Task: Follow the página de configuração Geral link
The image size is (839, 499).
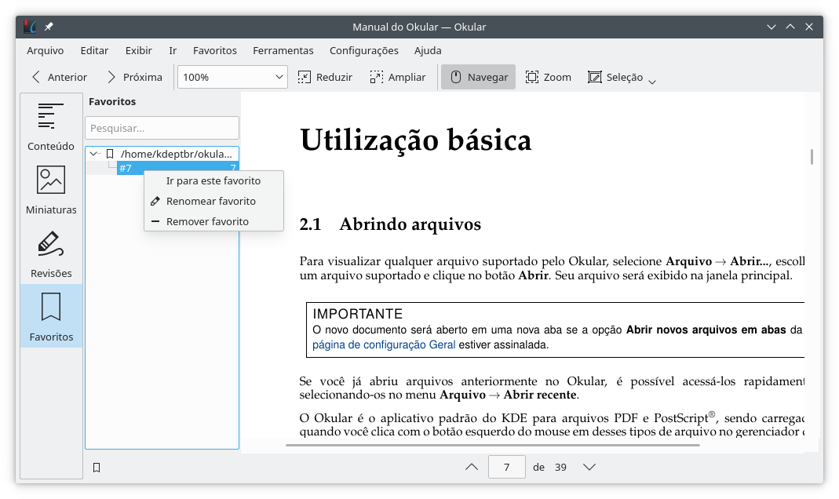Action: [x=384, y=344]
